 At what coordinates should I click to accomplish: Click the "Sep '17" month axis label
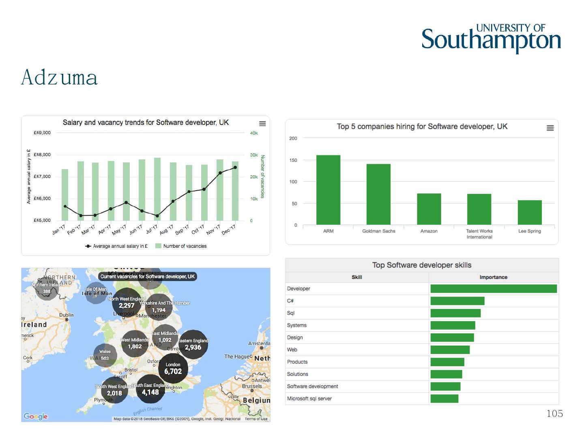click(x=182, y=230)
